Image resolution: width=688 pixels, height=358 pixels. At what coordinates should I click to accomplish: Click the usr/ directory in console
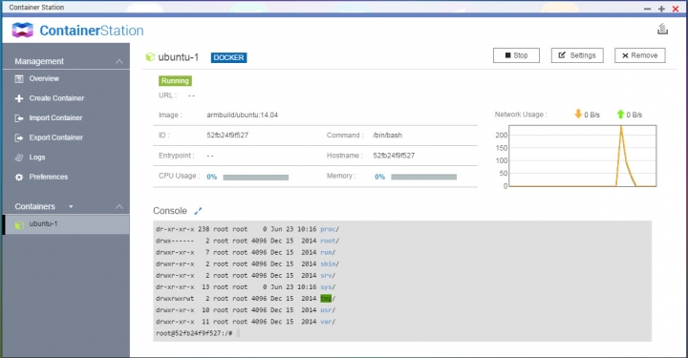click(328, 310)
